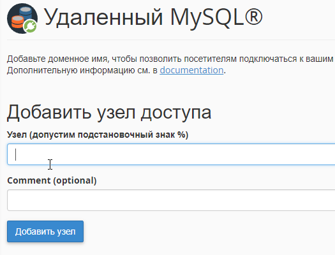Click the Добавить узел button

45,231
